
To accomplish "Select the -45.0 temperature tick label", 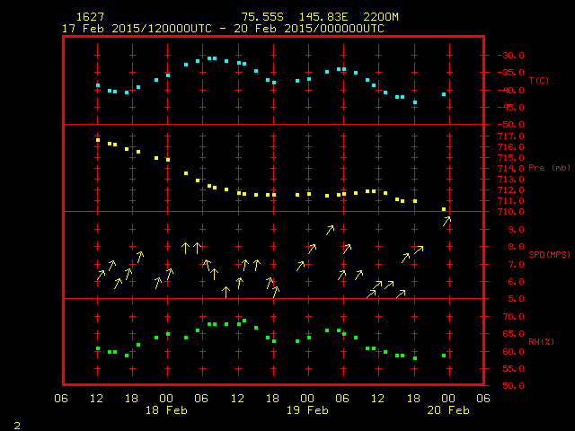I will pyautogui.click(x=510, y=108).
